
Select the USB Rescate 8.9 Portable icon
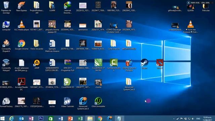(x=129, y=63)
